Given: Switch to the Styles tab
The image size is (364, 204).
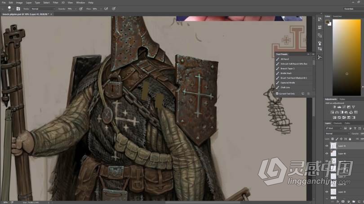Looking at the screenshot, I should pos(342,99).
